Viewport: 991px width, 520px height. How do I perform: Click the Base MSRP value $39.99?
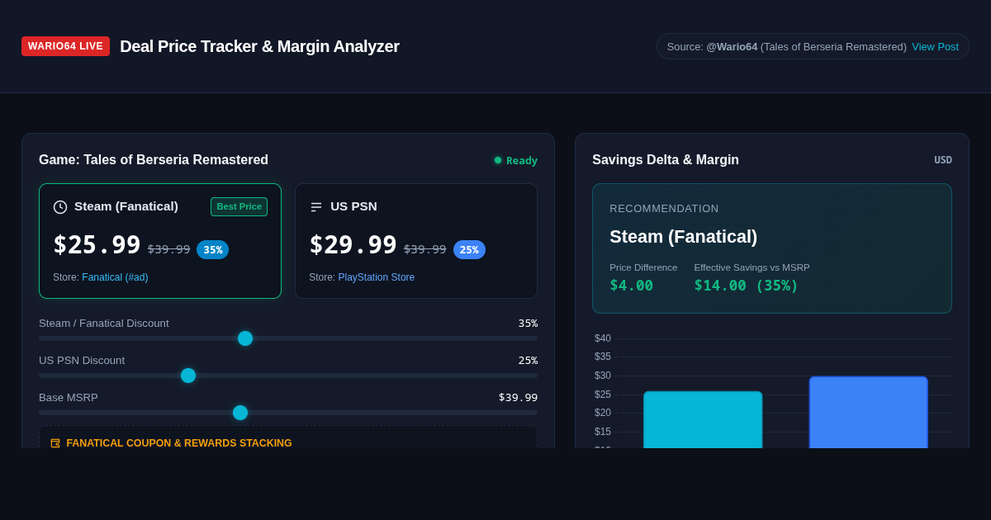click(518, 397)
